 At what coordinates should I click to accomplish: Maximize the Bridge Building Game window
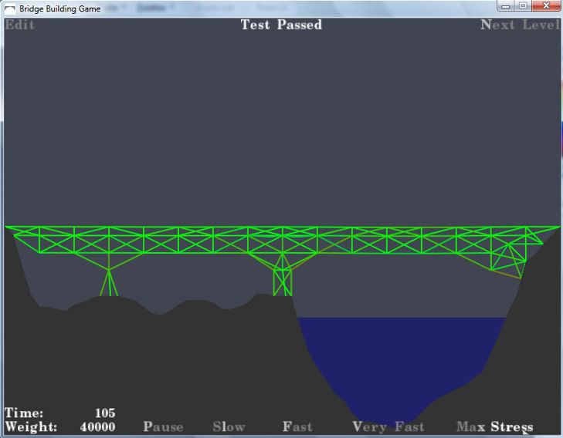click(x=523, y=5)
